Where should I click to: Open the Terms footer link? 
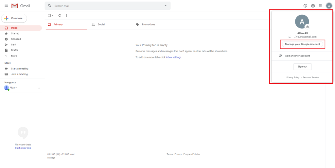point(170,154)
